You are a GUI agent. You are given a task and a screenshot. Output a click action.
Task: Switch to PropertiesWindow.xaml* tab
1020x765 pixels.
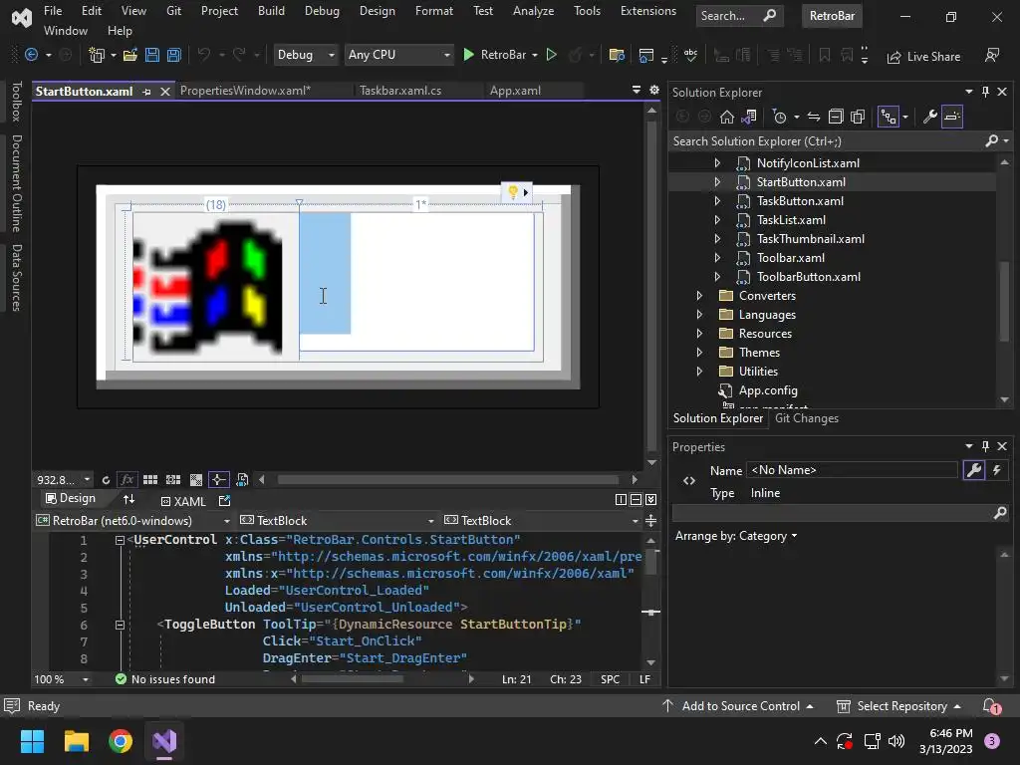click(245, 91)
